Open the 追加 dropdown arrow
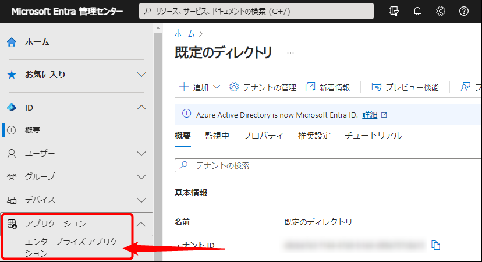The image size is (482, 262). [217, 87]
